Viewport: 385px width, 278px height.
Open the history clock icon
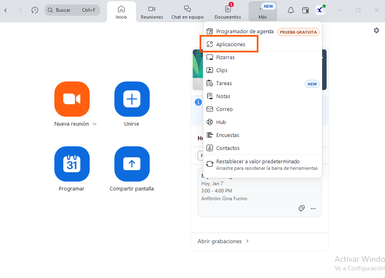(35, 10)
